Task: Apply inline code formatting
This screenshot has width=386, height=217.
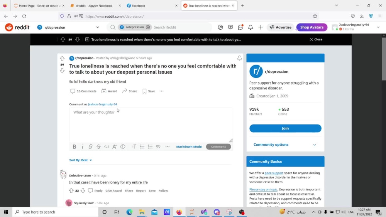Action: tap(107, 147)
